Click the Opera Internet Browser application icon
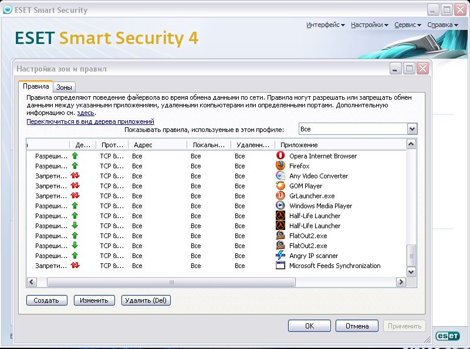The width and height of the screenshot is (470, 349). click(x=280, y=155)
